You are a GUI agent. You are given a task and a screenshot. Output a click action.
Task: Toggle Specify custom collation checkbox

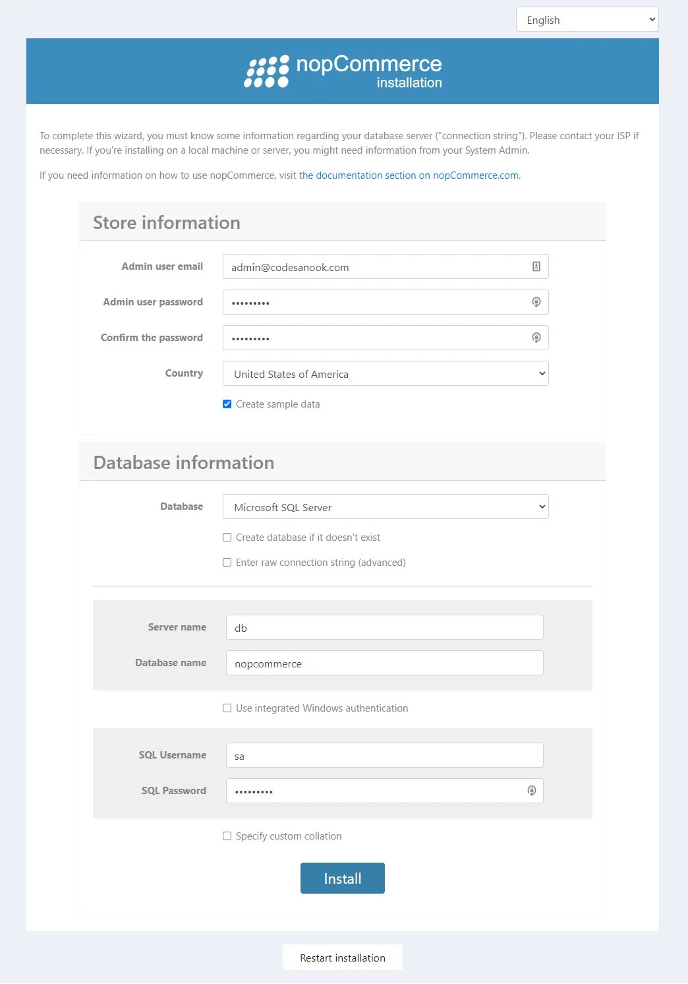[227, 836]
